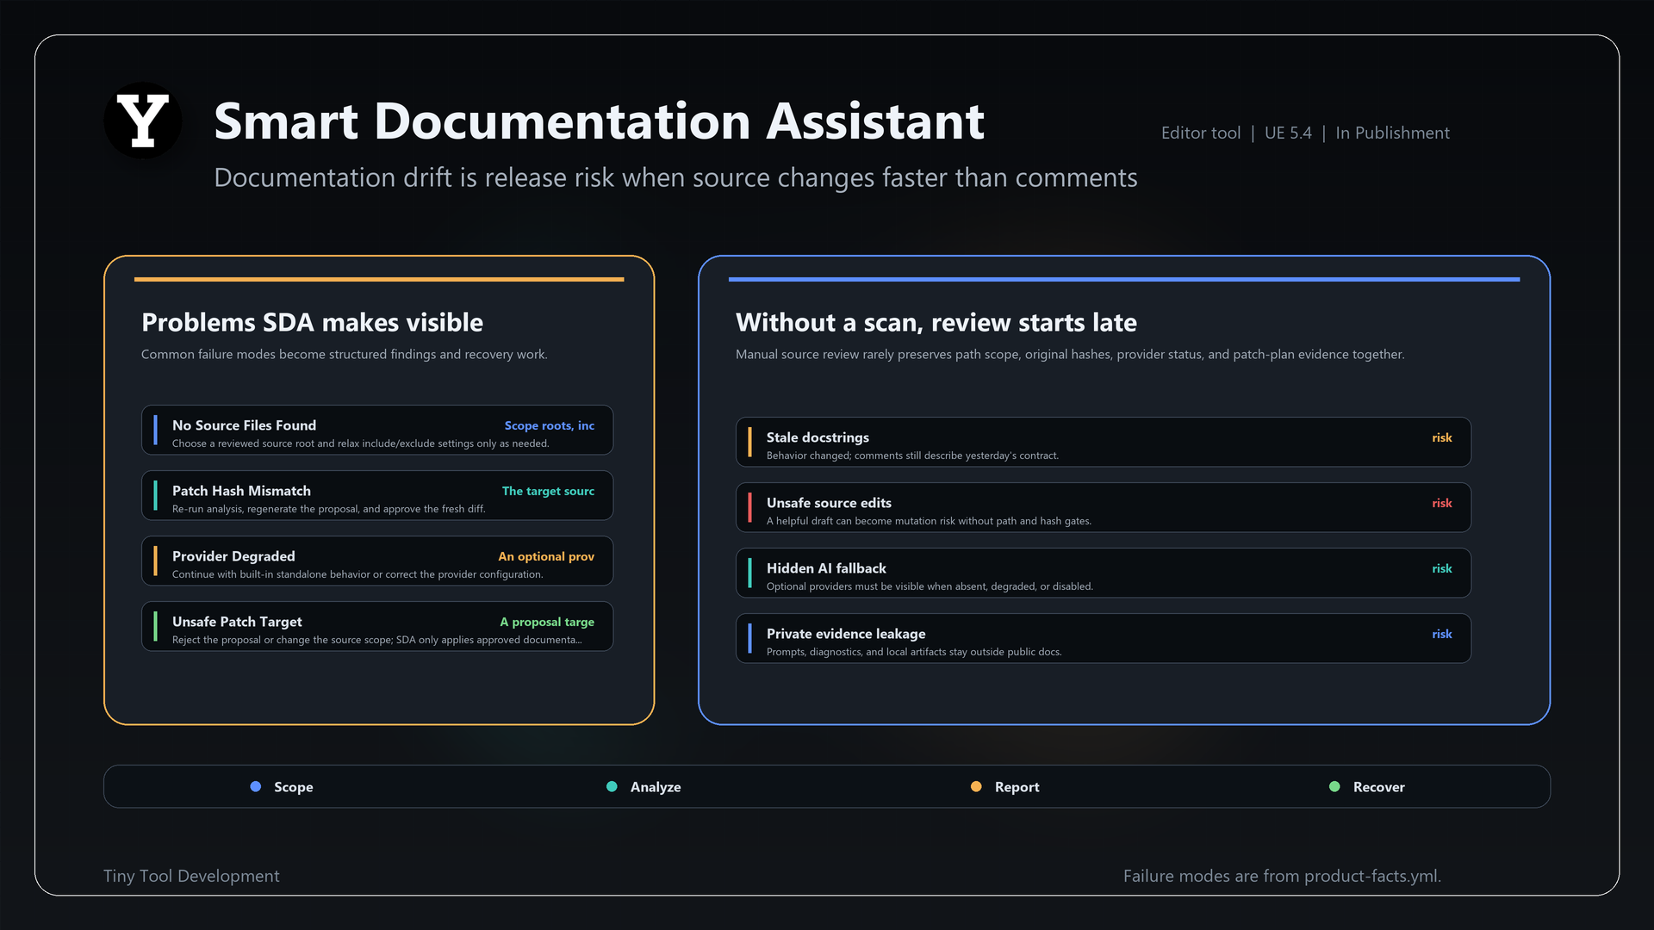Select the Report step label
Viewport: 1654px width, 930px height.
[1017, 787]
